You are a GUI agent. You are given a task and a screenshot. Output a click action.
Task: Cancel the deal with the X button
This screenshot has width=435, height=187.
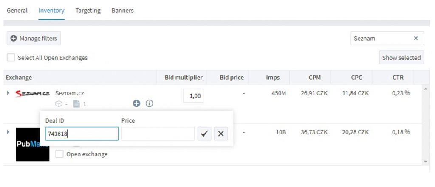[x=221, y=134]
